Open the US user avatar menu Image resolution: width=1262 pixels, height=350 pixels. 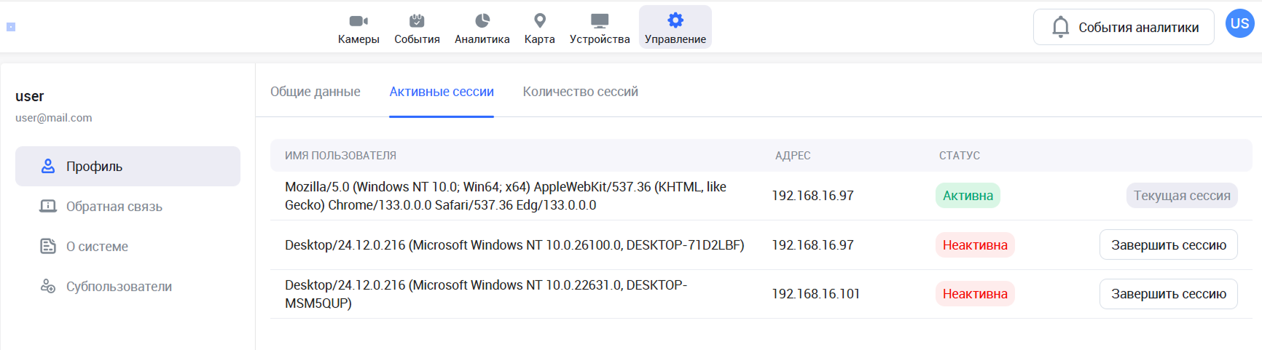(x=1239, y=23)
